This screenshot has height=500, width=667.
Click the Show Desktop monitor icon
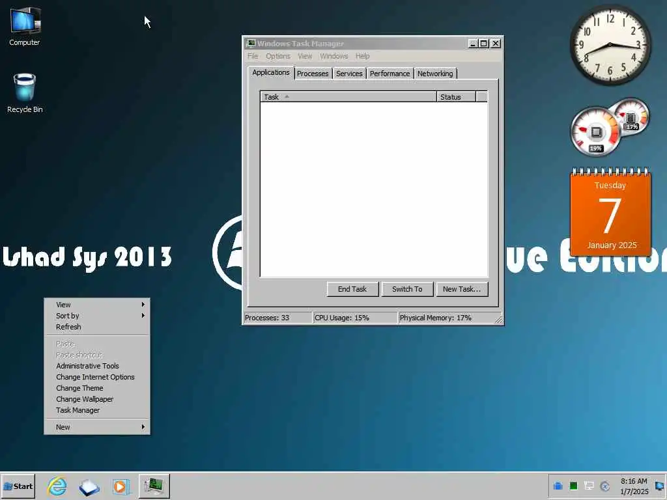659,486
